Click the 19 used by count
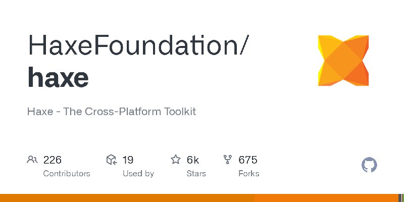 point(128,160)
